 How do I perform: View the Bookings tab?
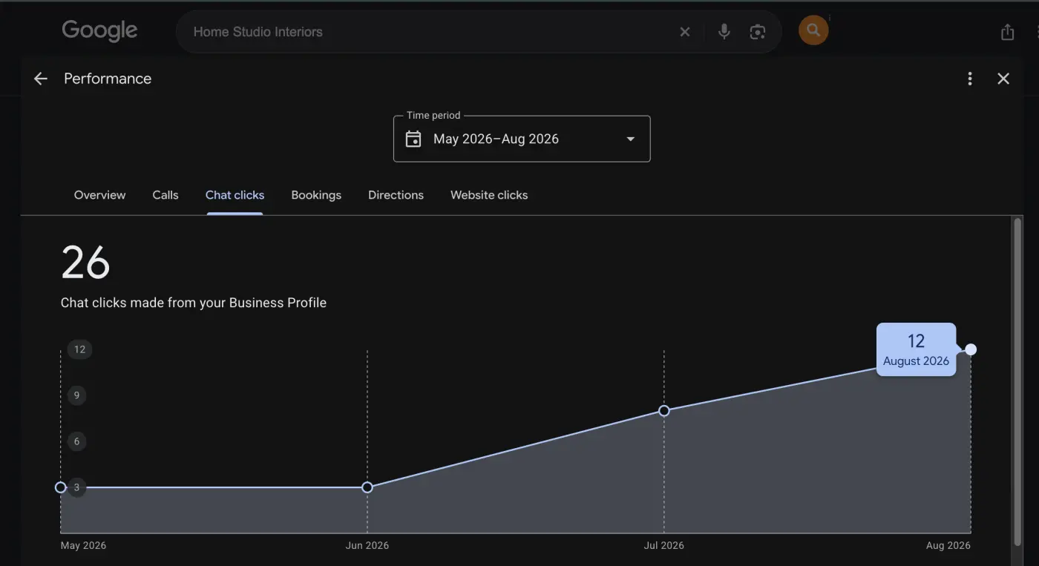coord(316,195)
